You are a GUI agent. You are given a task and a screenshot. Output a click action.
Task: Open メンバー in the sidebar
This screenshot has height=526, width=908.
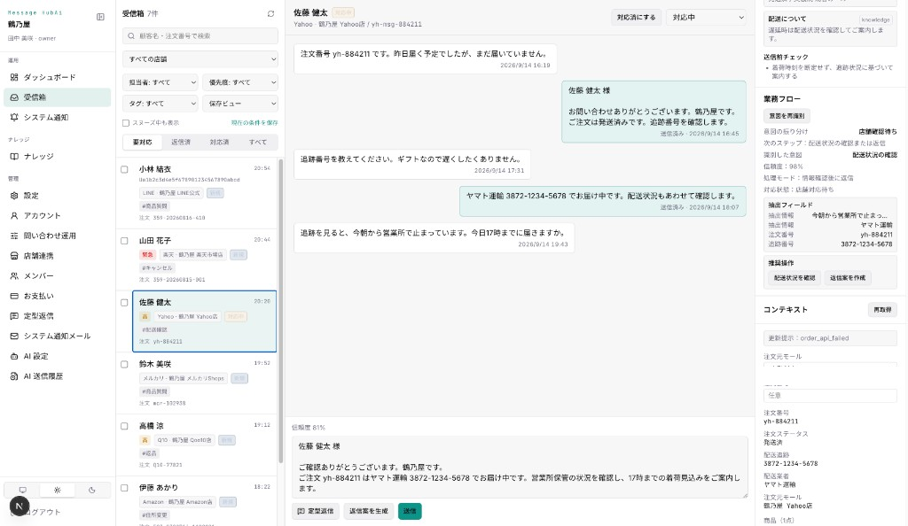57,275
